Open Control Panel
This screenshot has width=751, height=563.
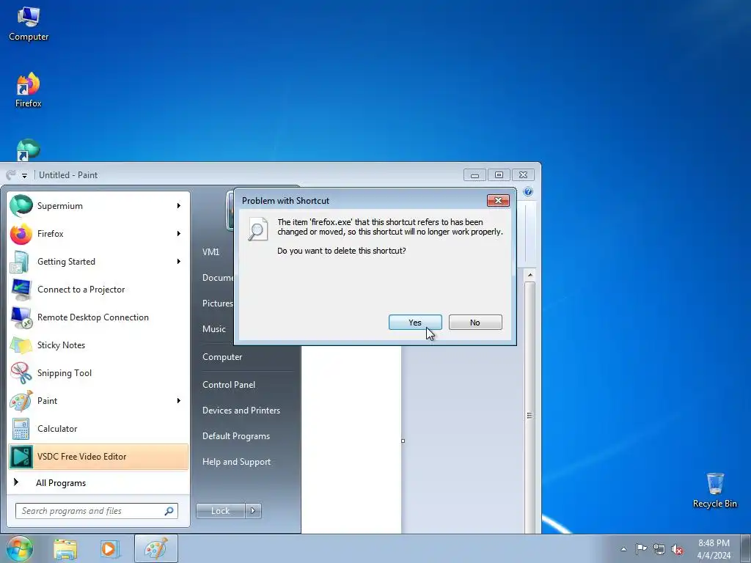[x=229, y=384]
